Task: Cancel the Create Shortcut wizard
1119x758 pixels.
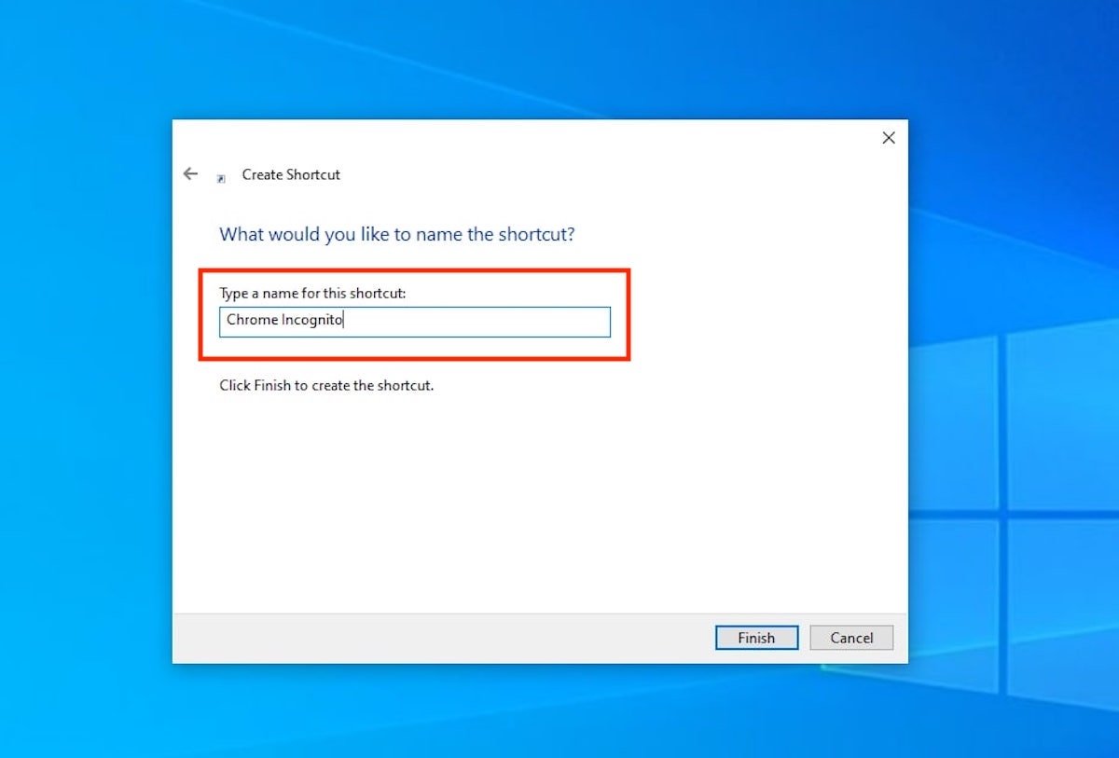Action: pyautogui.click(x=851, y=638)
